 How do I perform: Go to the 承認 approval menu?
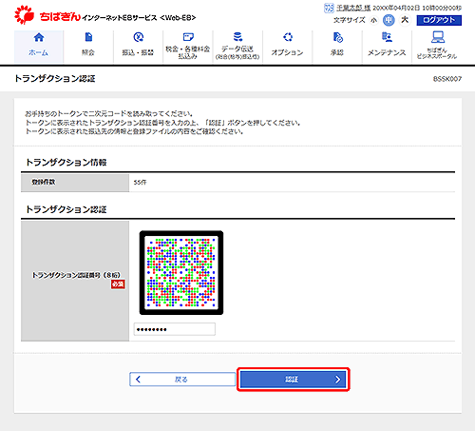(x=337, y=47)
